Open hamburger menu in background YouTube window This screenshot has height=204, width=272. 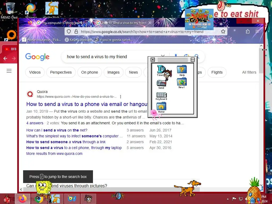9,71
